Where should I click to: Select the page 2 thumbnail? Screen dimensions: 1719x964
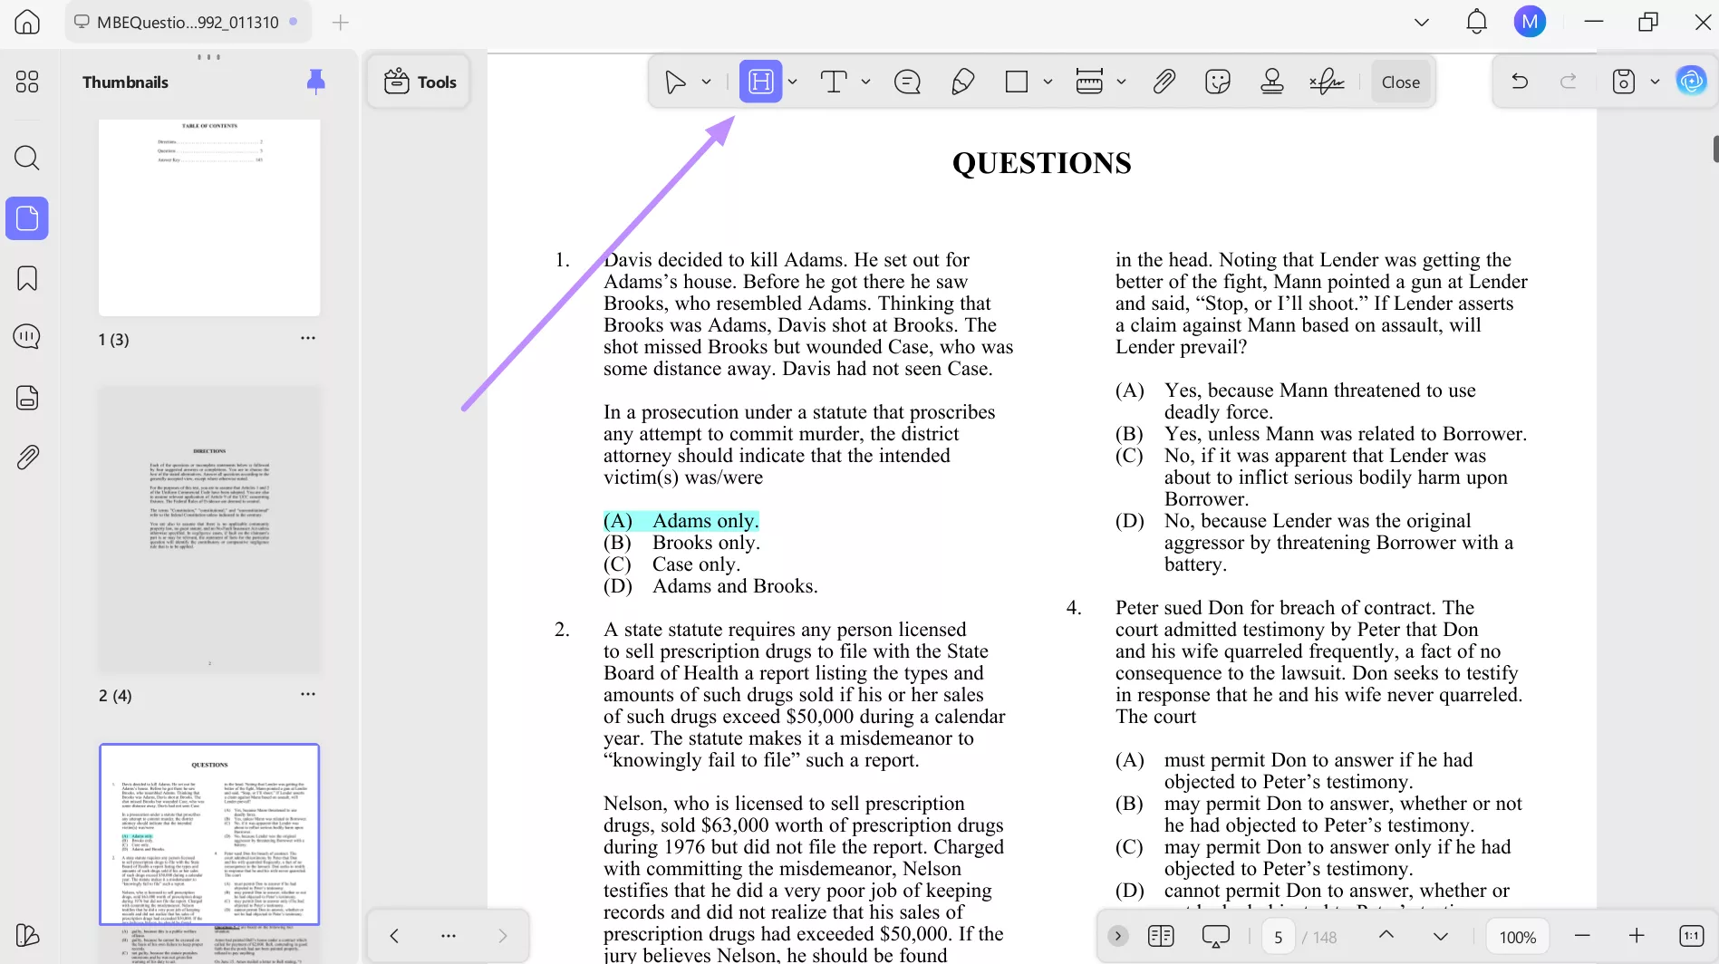pos(209,528)
